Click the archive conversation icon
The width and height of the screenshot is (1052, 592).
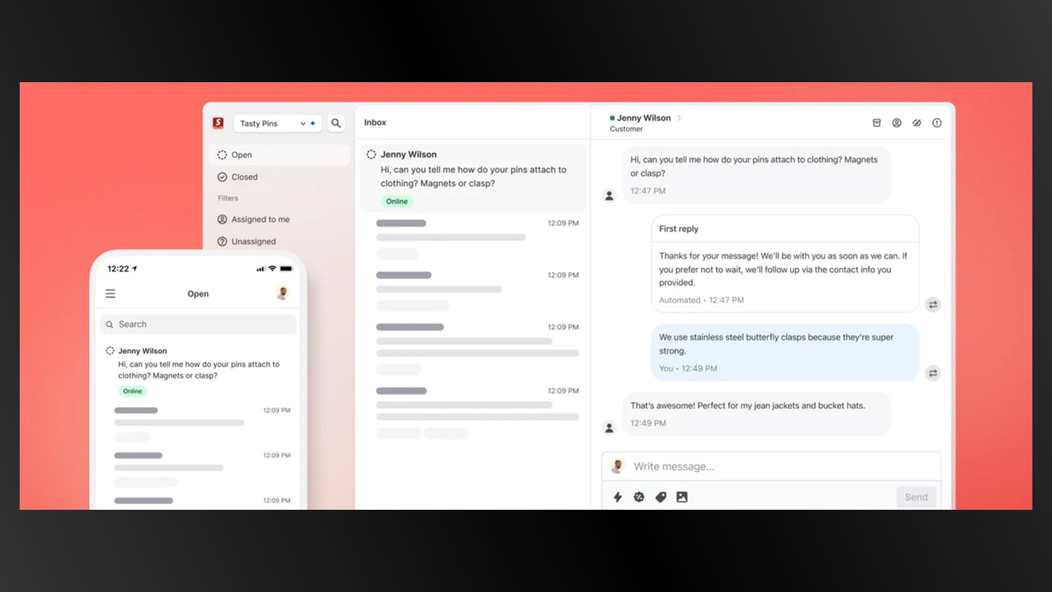pyautogui.click(x=877, y=123)
